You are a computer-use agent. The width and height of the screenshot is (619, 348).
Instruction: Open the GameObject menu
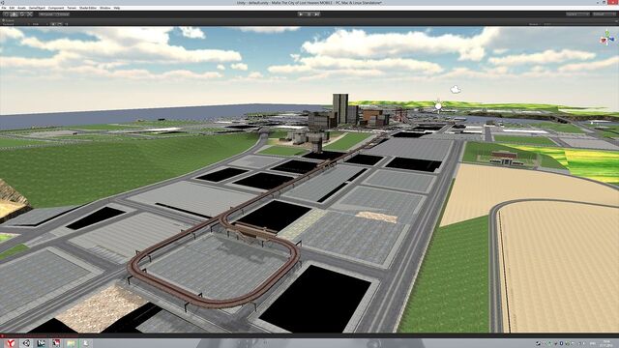(37, 8)
